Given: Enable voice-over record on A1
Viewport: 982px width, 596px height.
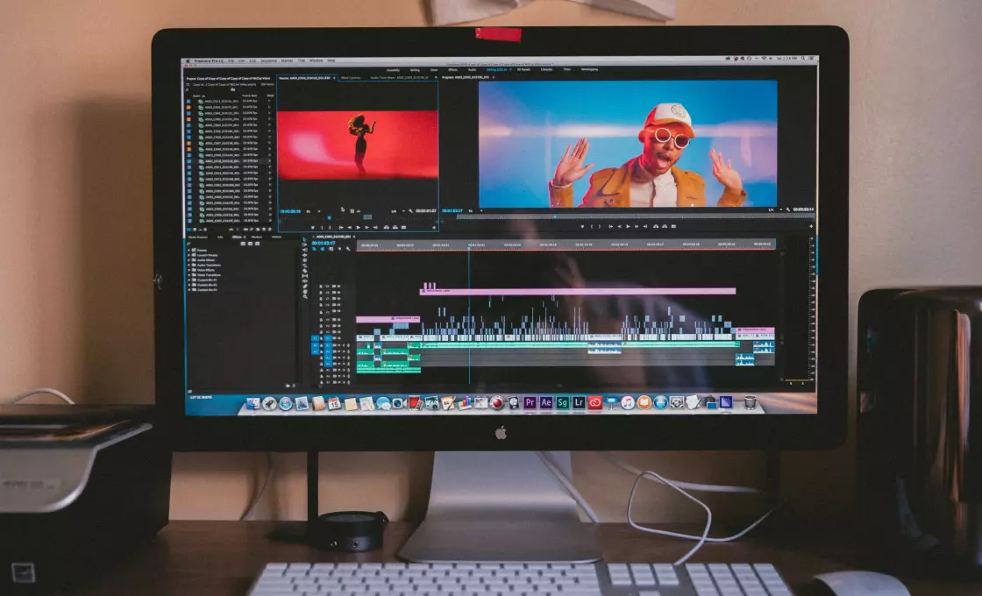Looking at the screenshot, I should point(348,345).
